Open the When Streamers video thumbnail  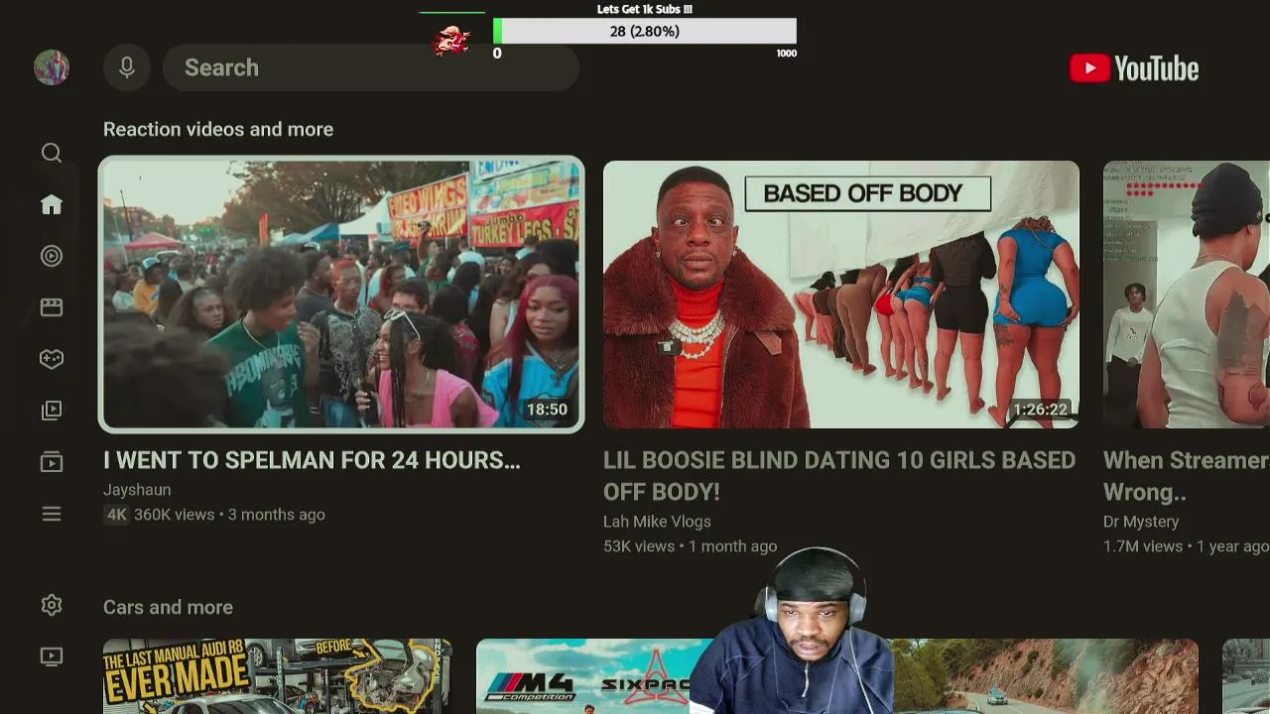[1187, 295]
